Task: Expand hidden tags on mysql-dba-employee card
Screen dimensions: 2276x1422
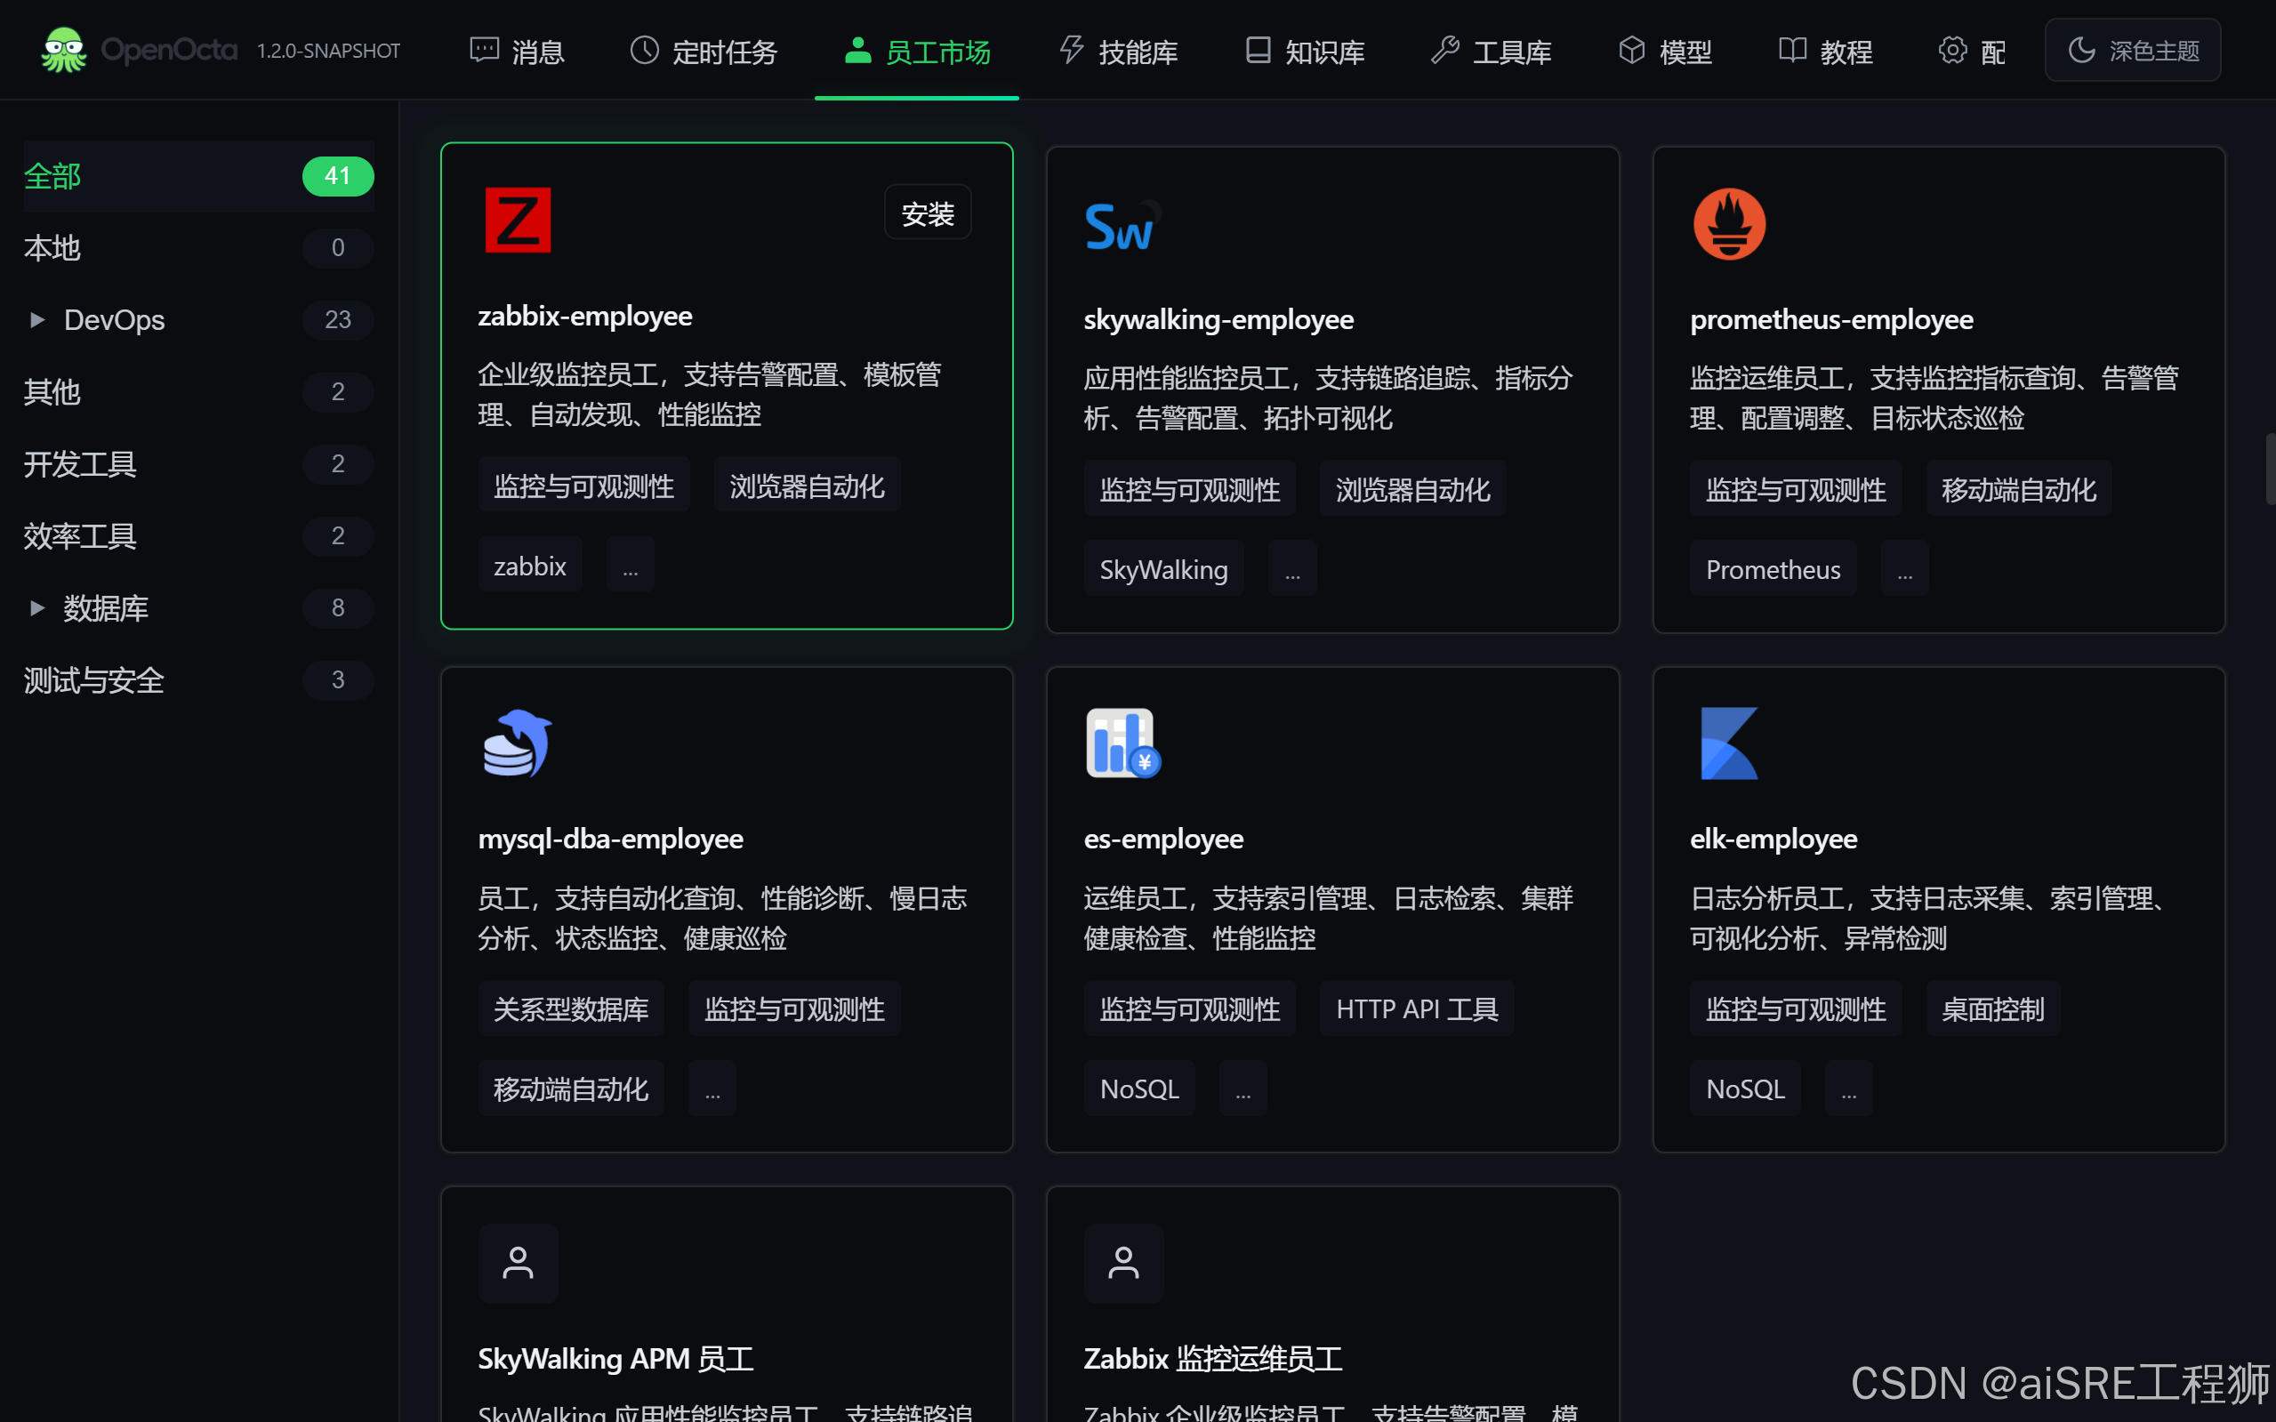Action: (x=712, y=1089)
